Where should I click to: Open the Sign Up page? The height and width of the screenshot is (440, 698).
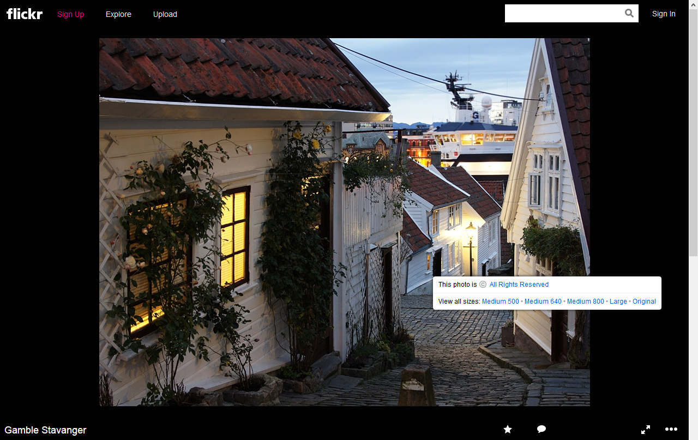pos(71,14)
